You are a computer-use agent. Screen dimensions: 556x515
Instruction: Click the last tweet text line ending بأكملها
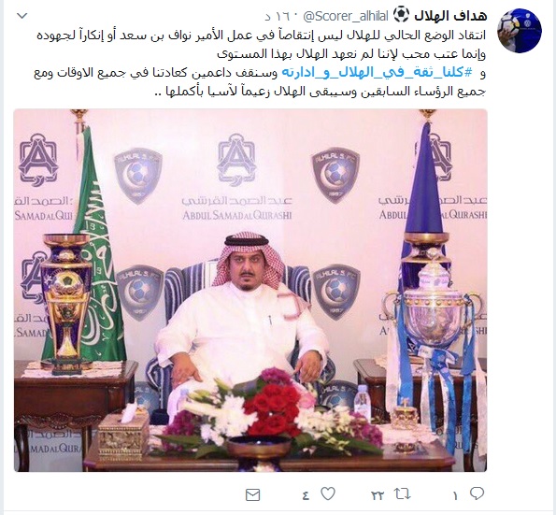pyautogui.click(x=321, y=92)
